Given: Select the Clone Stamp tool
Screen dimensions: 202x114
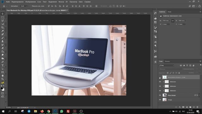Looking at the screenshot, I should point(3,41).
